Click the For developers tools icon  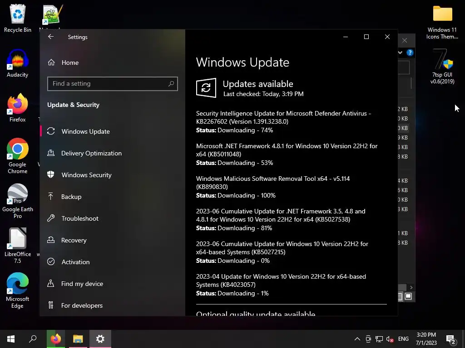pyautogui.click(x=51, y=305)
